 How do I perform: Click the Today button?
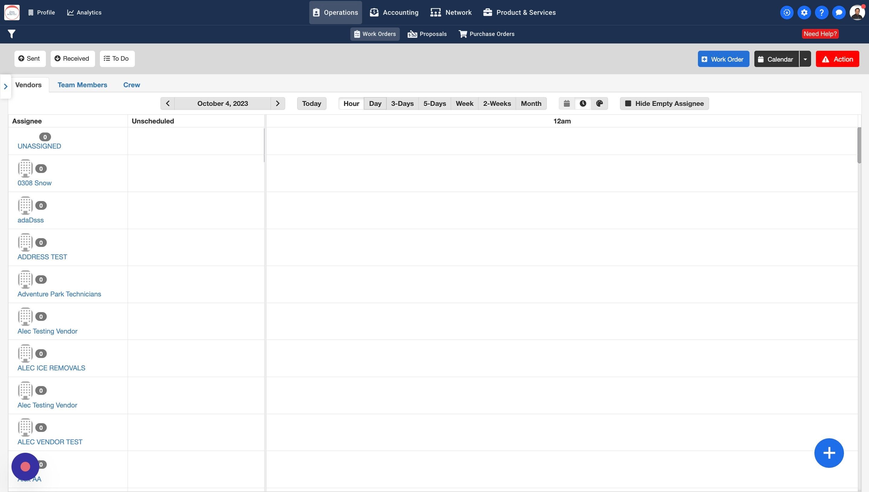pos(311,104)
